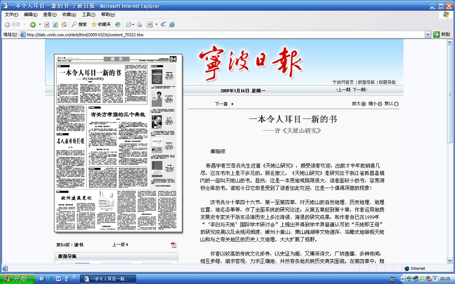This screenshot has height=284, width=455.
Task: Open the 编辑(E) menu
Action: point(31,15)
